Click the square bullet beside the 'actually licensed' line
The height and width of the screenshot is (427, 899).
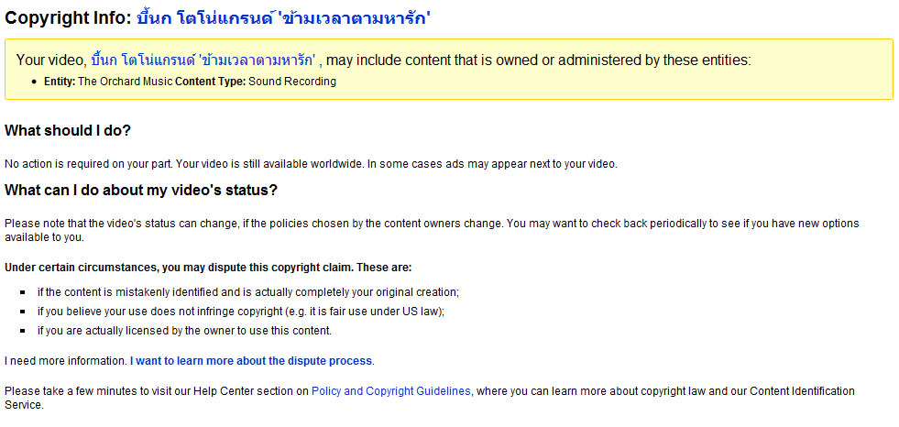pos(23,331)
